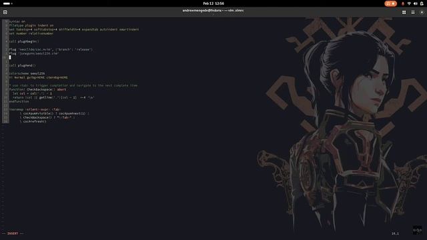Click the 'syntax on' line
The height and width of the screenshot is (240, 427).
(17, 21)
